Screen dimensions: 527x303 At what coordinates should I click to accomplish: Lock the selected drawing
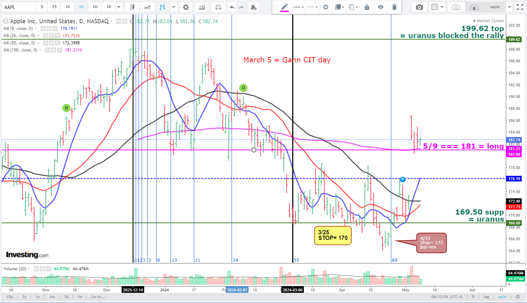pyautogui.click(x=367, y=7)
